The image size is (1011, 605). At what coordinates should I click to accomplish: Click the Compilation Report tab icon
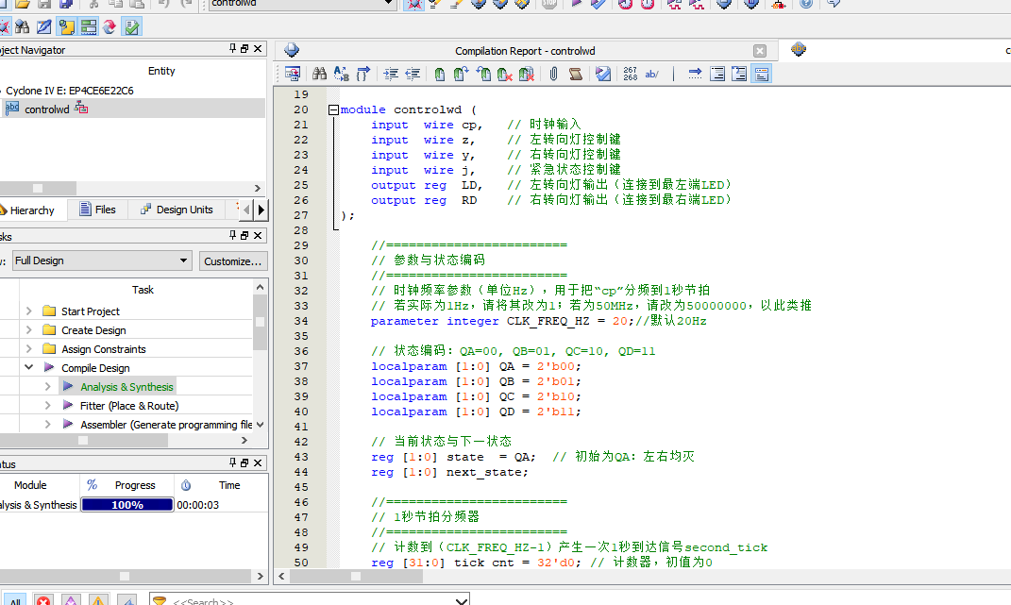[x=292, y=50]
